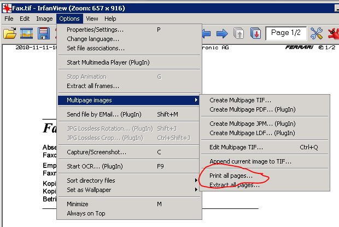The width and height of the screenshot is (339, 227).
Task: Go to next image with right arrow
Action: tap(222, 34)
